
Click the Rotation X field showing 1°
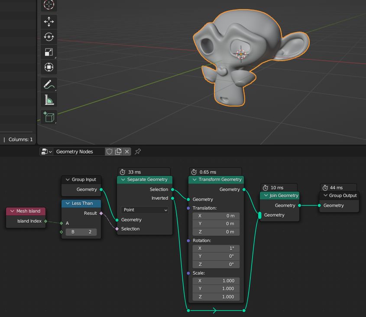(x=216, y=249)
